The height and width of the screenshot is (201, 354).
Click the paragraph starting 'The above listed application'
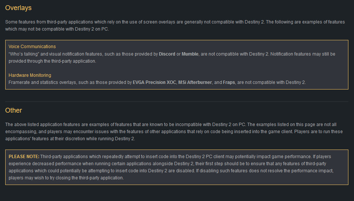pyautogui.click(x=174, y=132)
